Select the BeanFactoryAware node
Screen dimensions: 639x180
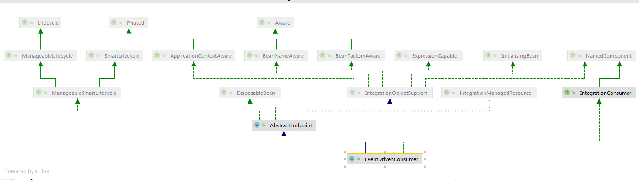click(x=351, y=56)
